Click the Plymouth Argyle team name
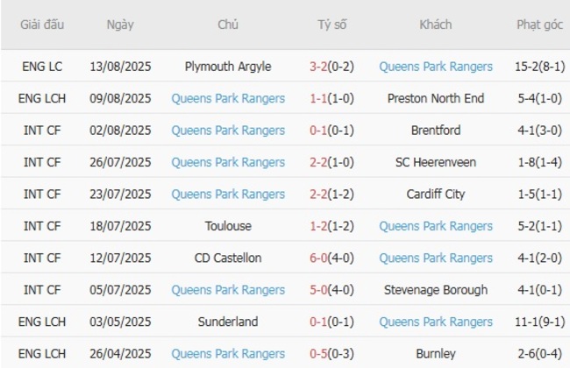 [228, 67]
